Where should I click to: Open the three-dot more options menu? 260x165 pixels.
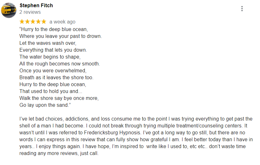tap(242, 9)
